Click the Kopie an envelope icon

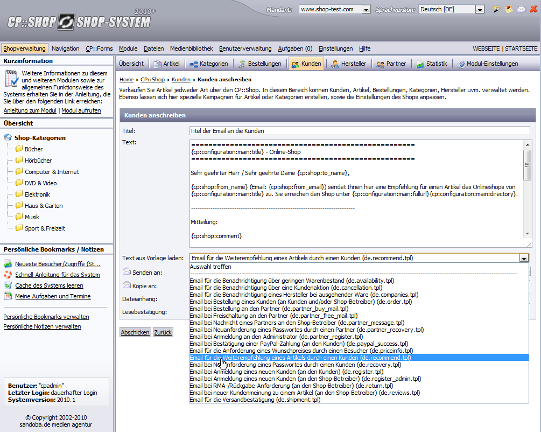127,285
